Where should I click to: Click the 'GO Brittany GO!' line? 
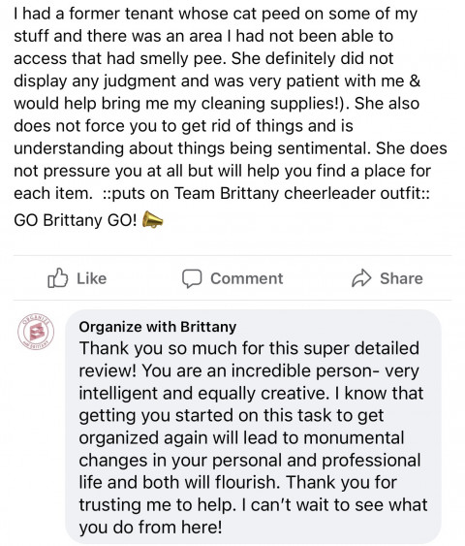tap(76, 220)
